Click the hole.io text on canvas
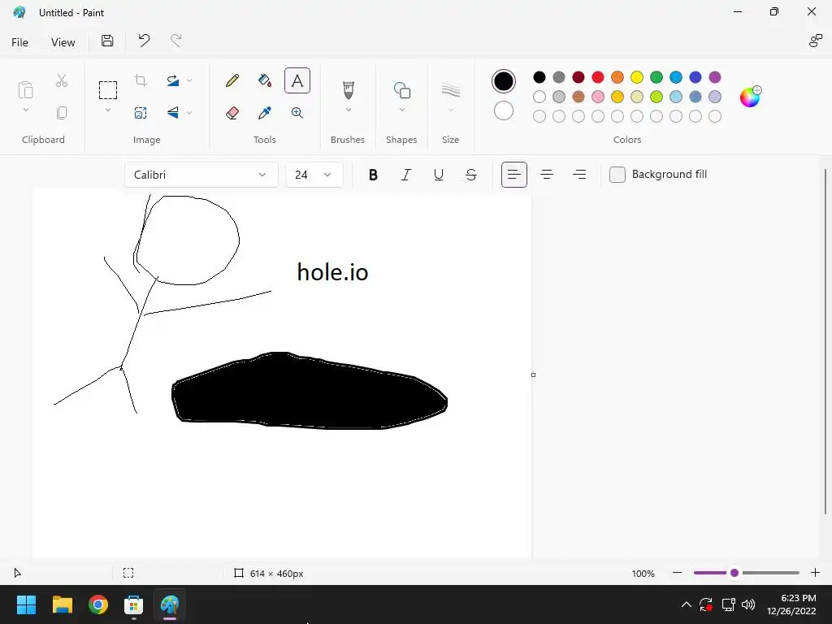Image resolution: width=832 pixels, height=624 pixels. [x=332, y=272]
